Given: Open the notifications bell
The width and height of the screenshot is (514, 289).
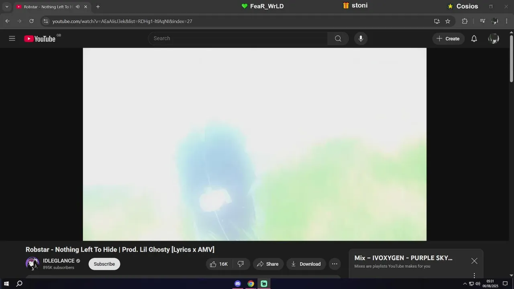Looking at the screenshot, I should 474,39.
